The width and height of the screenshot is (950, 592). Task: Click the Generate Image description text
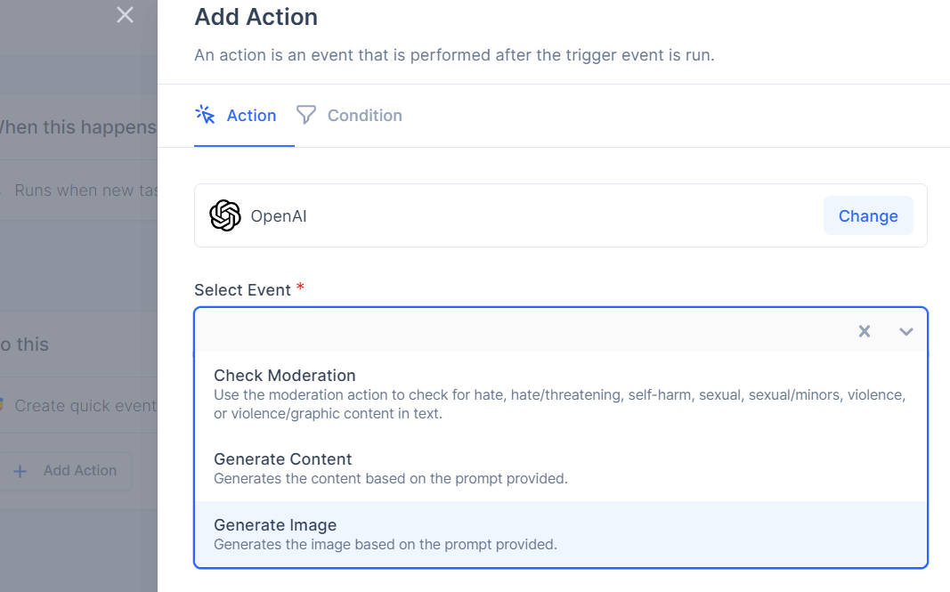pos(386,544)
